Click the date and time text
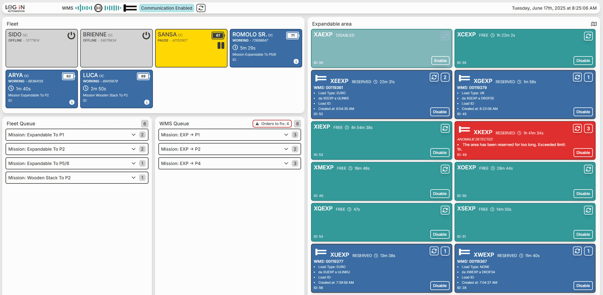 [554, 8]
